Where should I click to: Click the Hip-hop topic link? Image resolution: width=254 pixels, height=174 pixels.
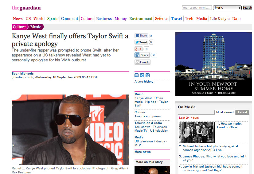click(x=151, y=102)
